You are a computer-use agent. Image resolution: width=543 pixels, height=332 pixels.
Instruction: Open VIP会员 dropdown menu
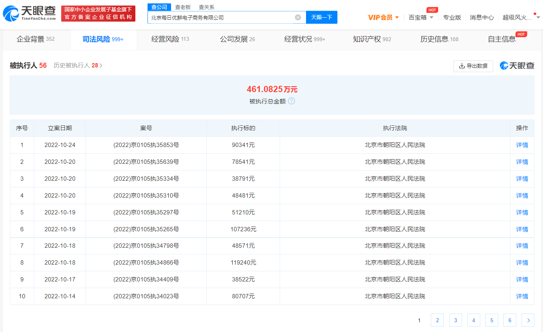(383, 17)
